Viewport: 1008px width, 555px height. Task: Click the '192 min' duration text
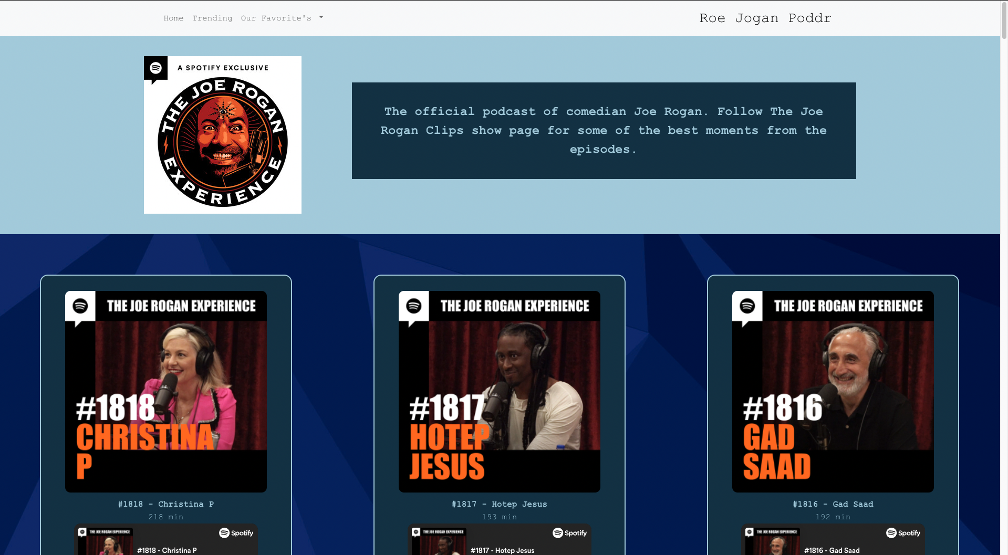[x=833, y=517]
